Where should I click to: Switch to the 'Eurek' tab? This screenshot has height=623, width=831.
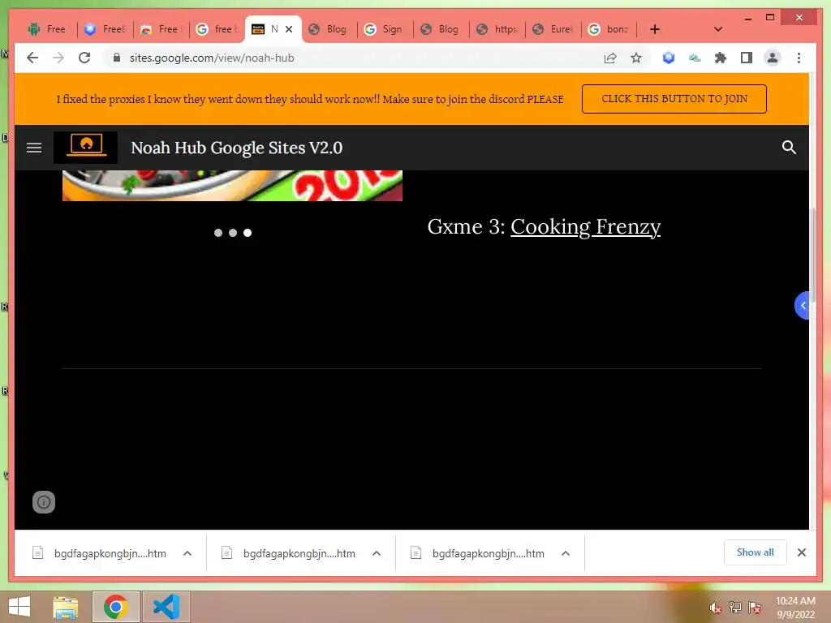pos(553,29)
